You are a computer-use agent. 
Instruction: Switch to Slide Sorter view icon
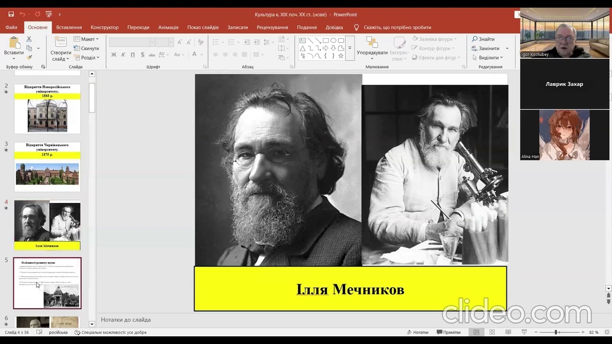[x=492, y=332]
